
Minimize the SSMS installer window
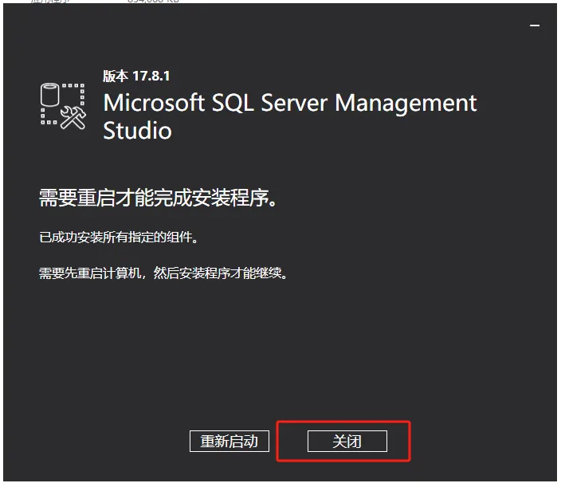tap(535, 26)
